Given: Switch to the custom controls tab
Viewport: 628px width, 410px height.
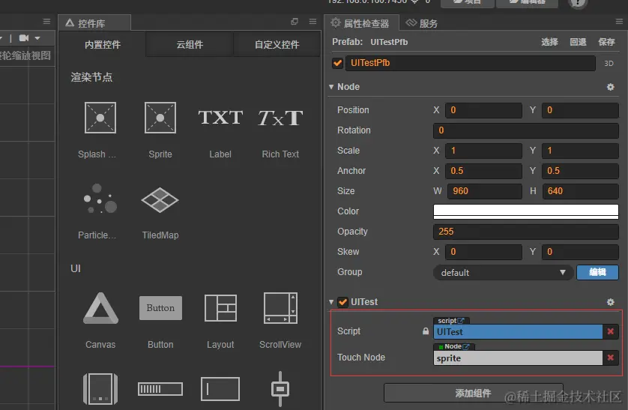Looking at the screenshot, I should (277, 44).
